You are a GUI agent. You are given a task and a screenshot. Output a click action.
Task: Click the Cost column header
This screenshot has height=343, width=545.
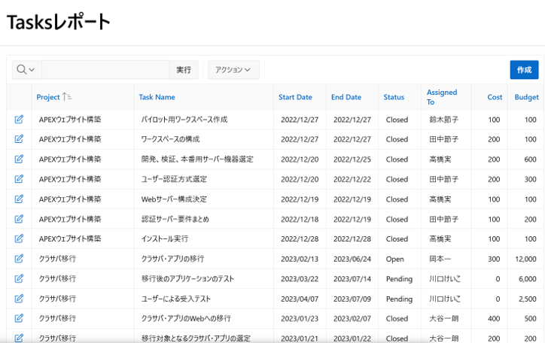click(x=495, y=97)
